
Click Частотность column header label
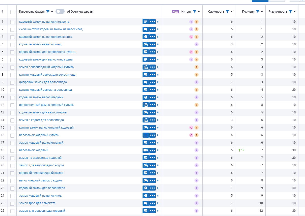point(278,12)
